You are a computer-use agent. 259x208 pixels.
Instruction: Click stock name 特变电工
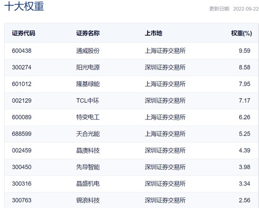coord(88,117)
